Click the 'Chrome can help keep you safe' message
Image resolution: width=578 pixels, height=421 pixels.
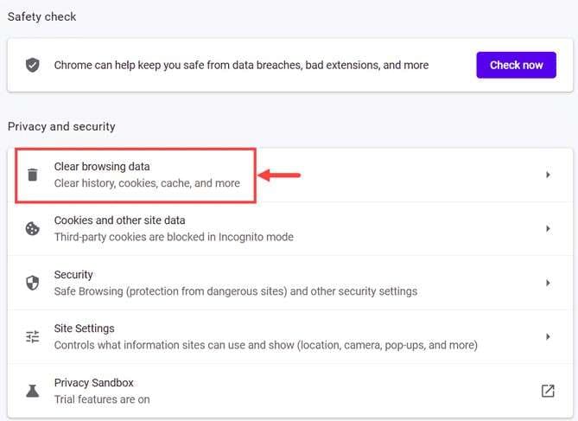pyautogui.click(x=241, y=66)
